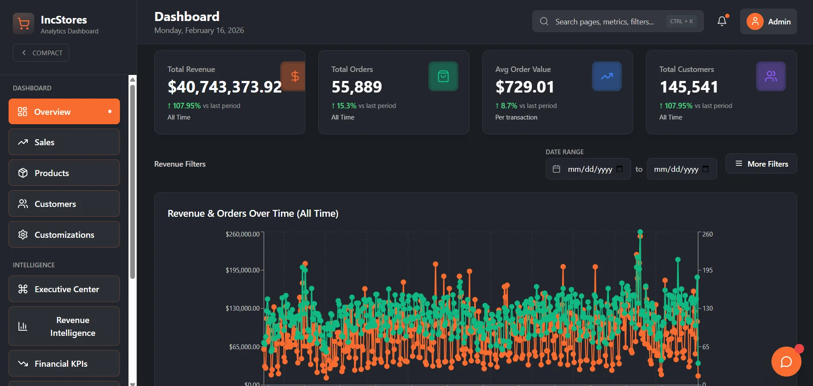The width and height of the screenshot is (813, 386).
Task: Open the chat support bubble
Action: pyautogui.click(x=786, y=362)
